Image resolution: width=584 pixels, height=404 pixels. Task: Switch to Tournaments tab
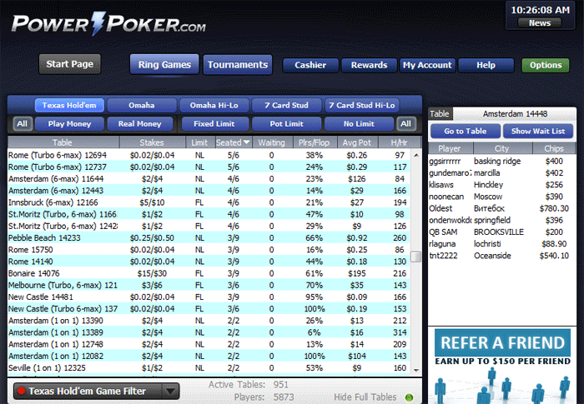(238, 65)
